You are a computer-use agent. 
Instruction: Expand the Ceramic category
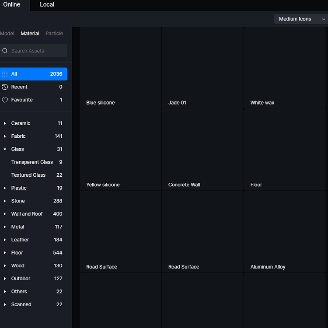click(x=5, y=123)
